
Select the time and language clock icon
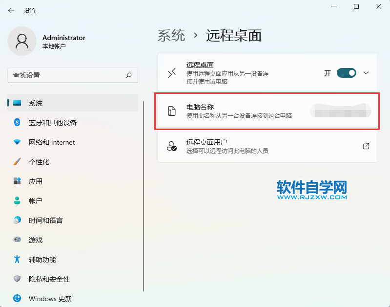(17, 220)
